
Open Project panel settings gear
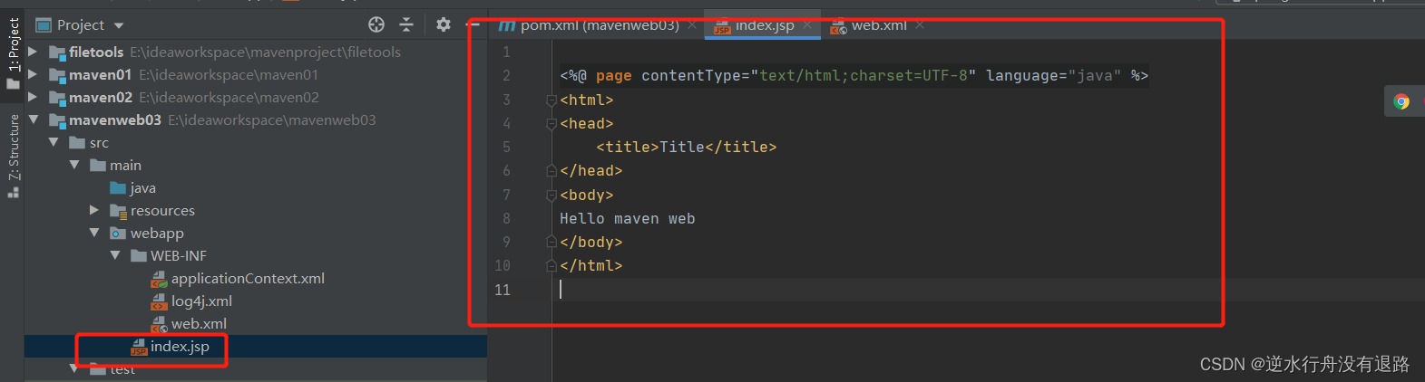443,24
